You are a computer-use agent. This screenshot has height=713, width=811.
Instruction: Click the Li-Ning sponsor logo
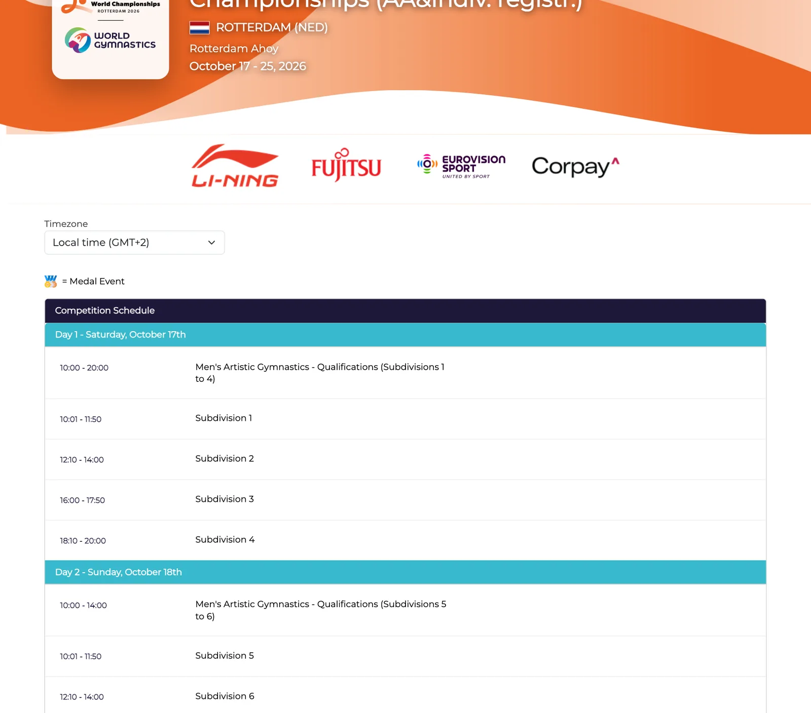tap(235, 166)
